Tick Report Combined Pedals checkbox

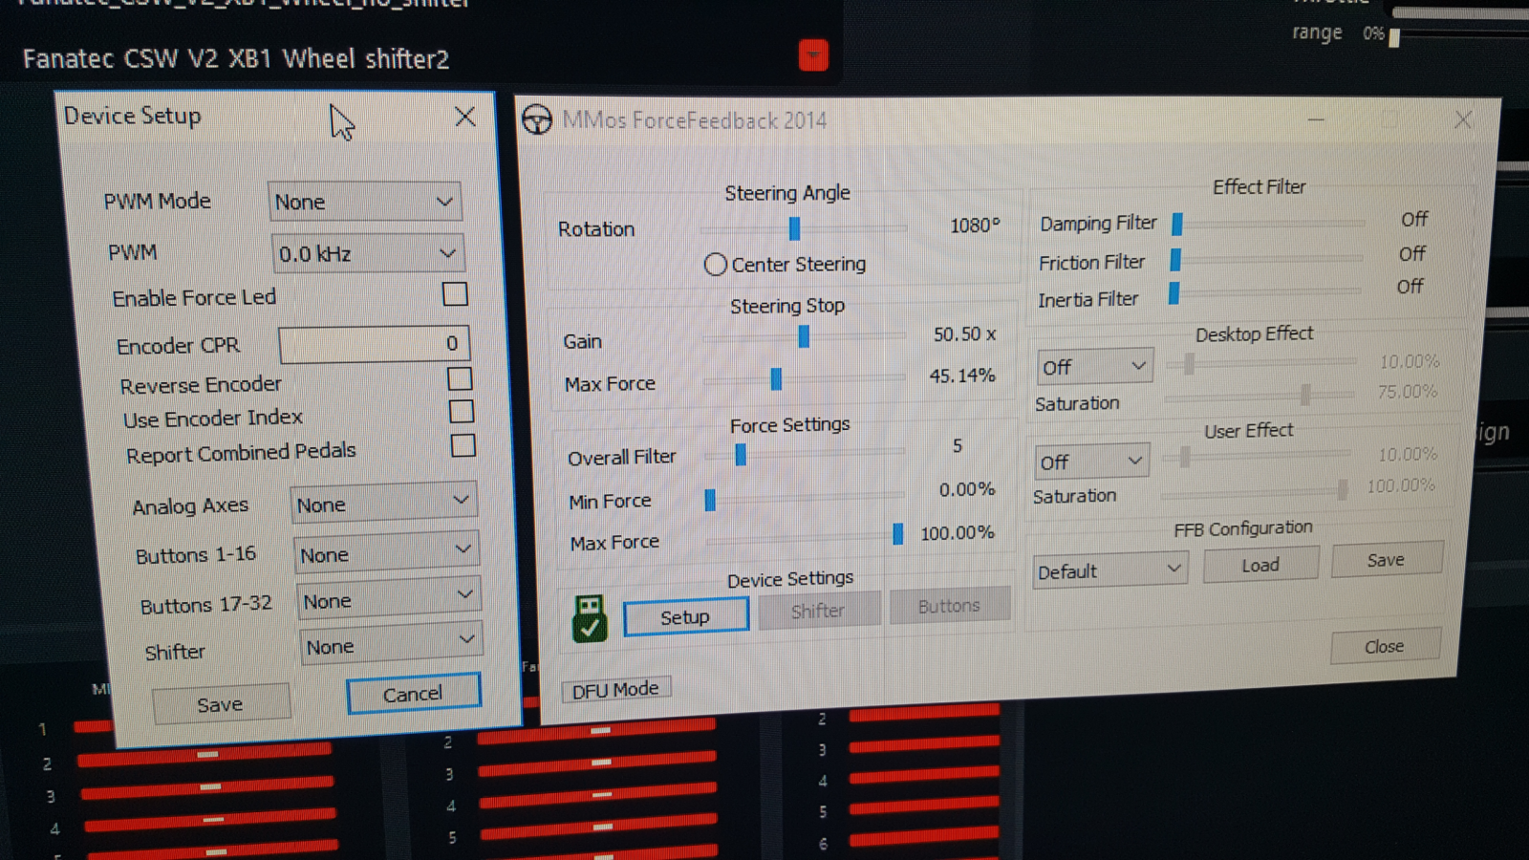click(463, 445)
